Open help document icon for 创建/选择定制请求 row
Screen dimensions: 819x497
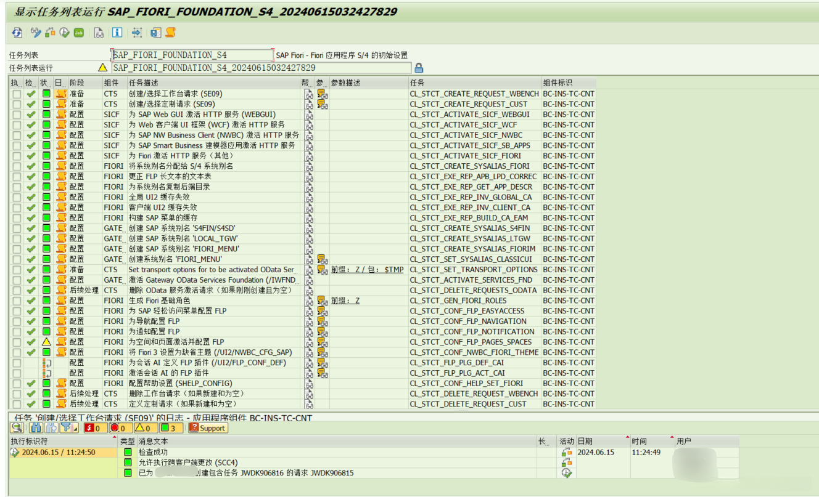coord(308,104)
